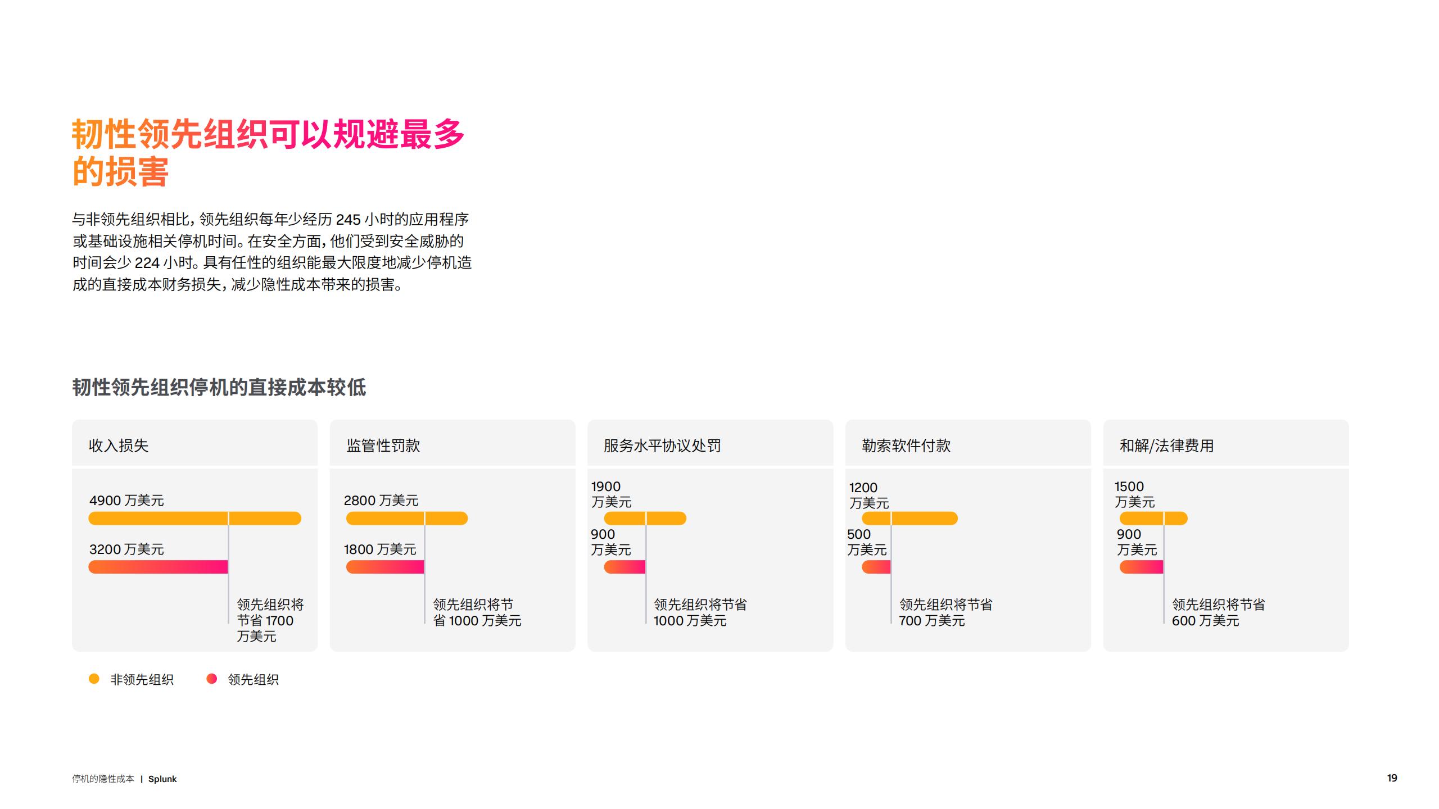Click the 节省 700 万美元 label
The width and height of the screenshot is (1439, 809).
pyautogui.click(x=945, y=612)
